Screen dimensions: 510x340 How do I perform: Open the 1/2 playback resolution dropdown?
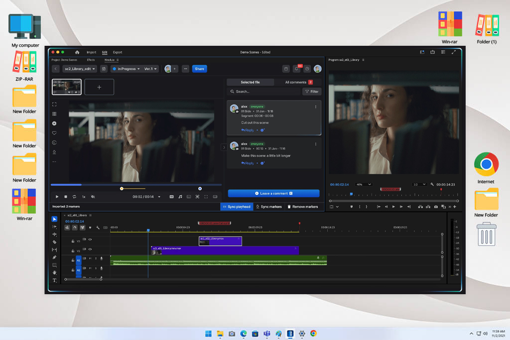click(x=419, y=184)
